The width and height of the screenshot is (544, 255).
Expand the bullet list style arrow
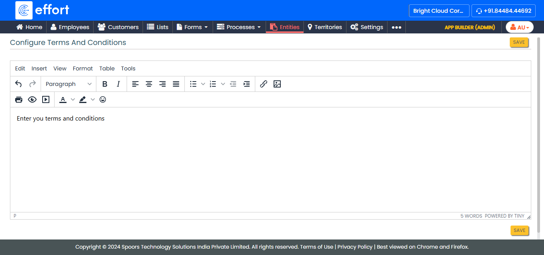[x=203, y=84]
